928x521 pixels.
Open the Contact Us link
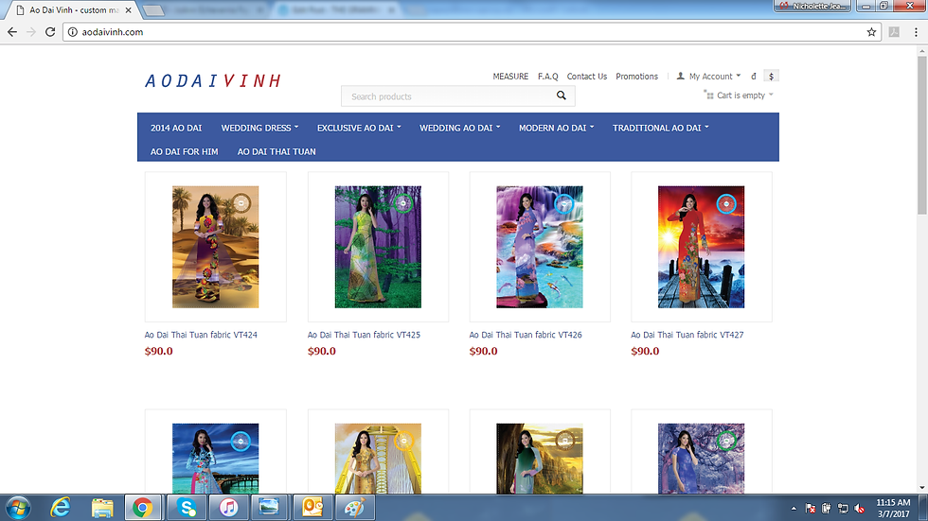click(x=586, y=77)
